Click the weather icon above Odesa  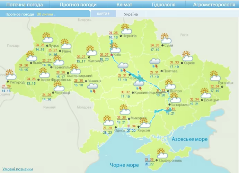point(108,120)
